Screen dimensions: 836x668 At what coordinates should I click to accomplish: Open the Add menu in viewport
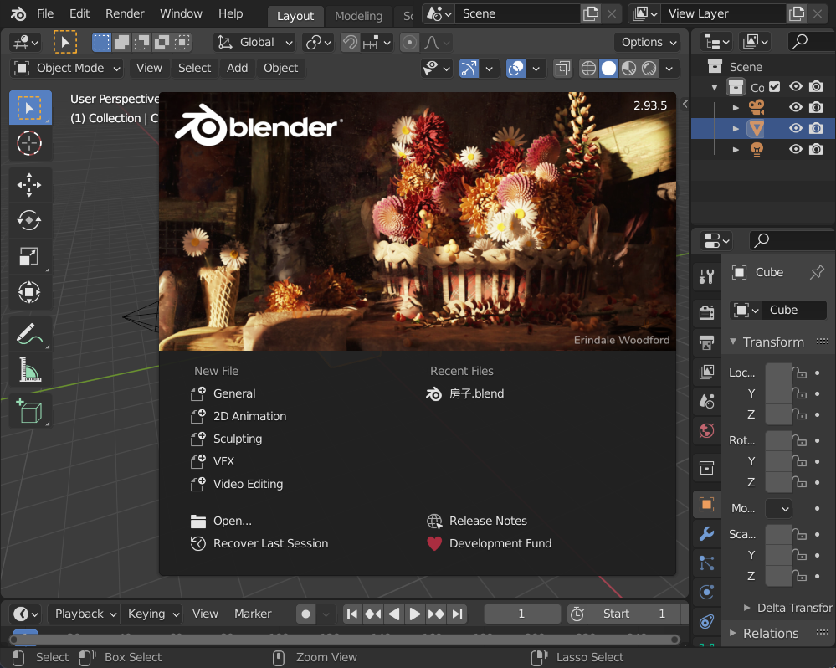(x=238, y=69)
